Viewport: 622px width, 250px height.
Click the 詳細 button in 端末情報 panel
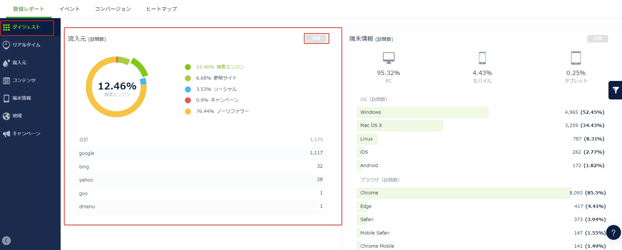point(597,38)
